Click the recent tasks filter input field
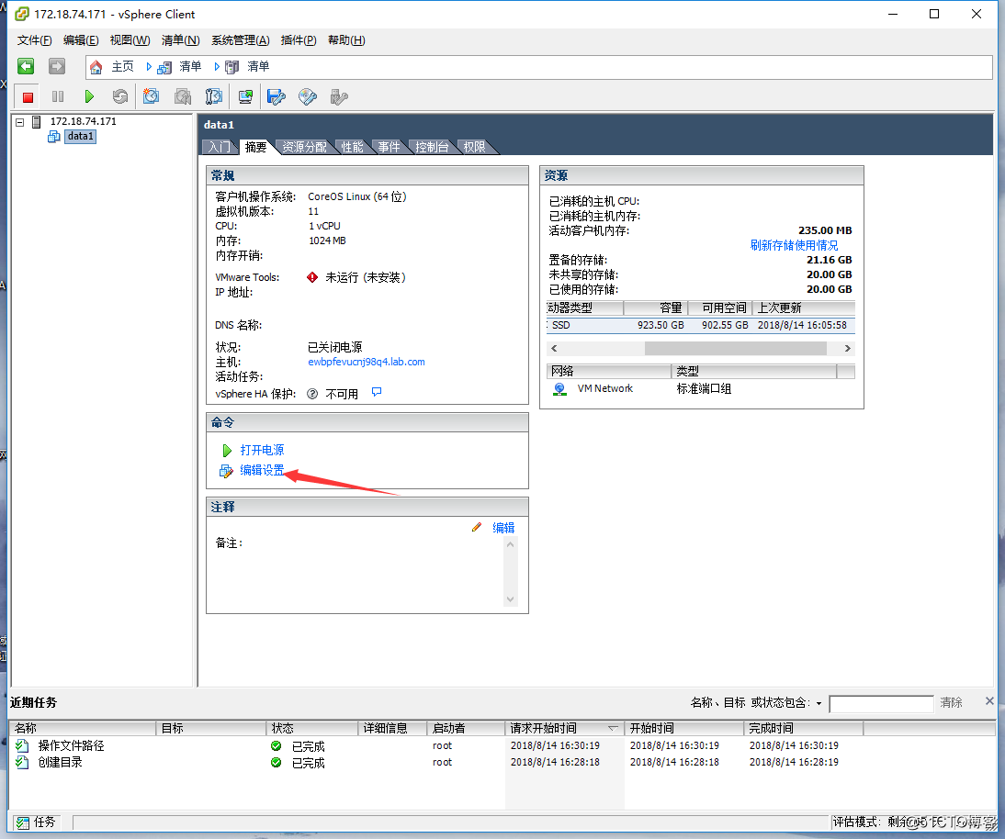The height and width of the screenshot is (839, 1005). pyautogui.click(x=881, y=704)
